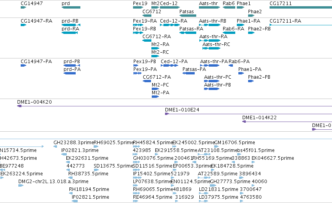Click the Ced-12 gene label
The image size is (332, 203).
[169, 4]
